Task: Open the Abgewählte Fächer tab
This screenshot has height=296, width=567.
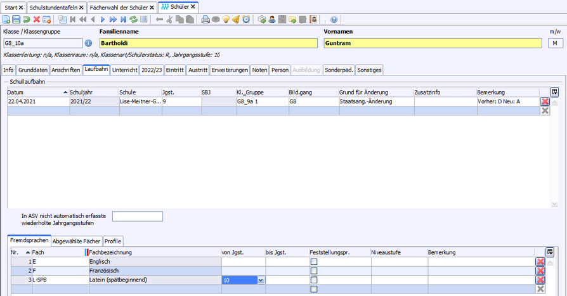Action: coord(75,241)
